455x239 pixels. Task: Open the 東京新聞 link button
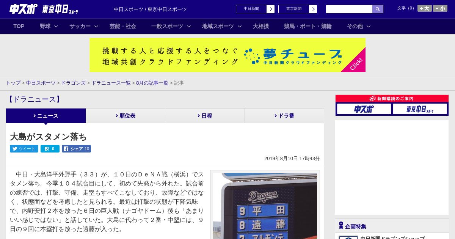tap(293, 9)
